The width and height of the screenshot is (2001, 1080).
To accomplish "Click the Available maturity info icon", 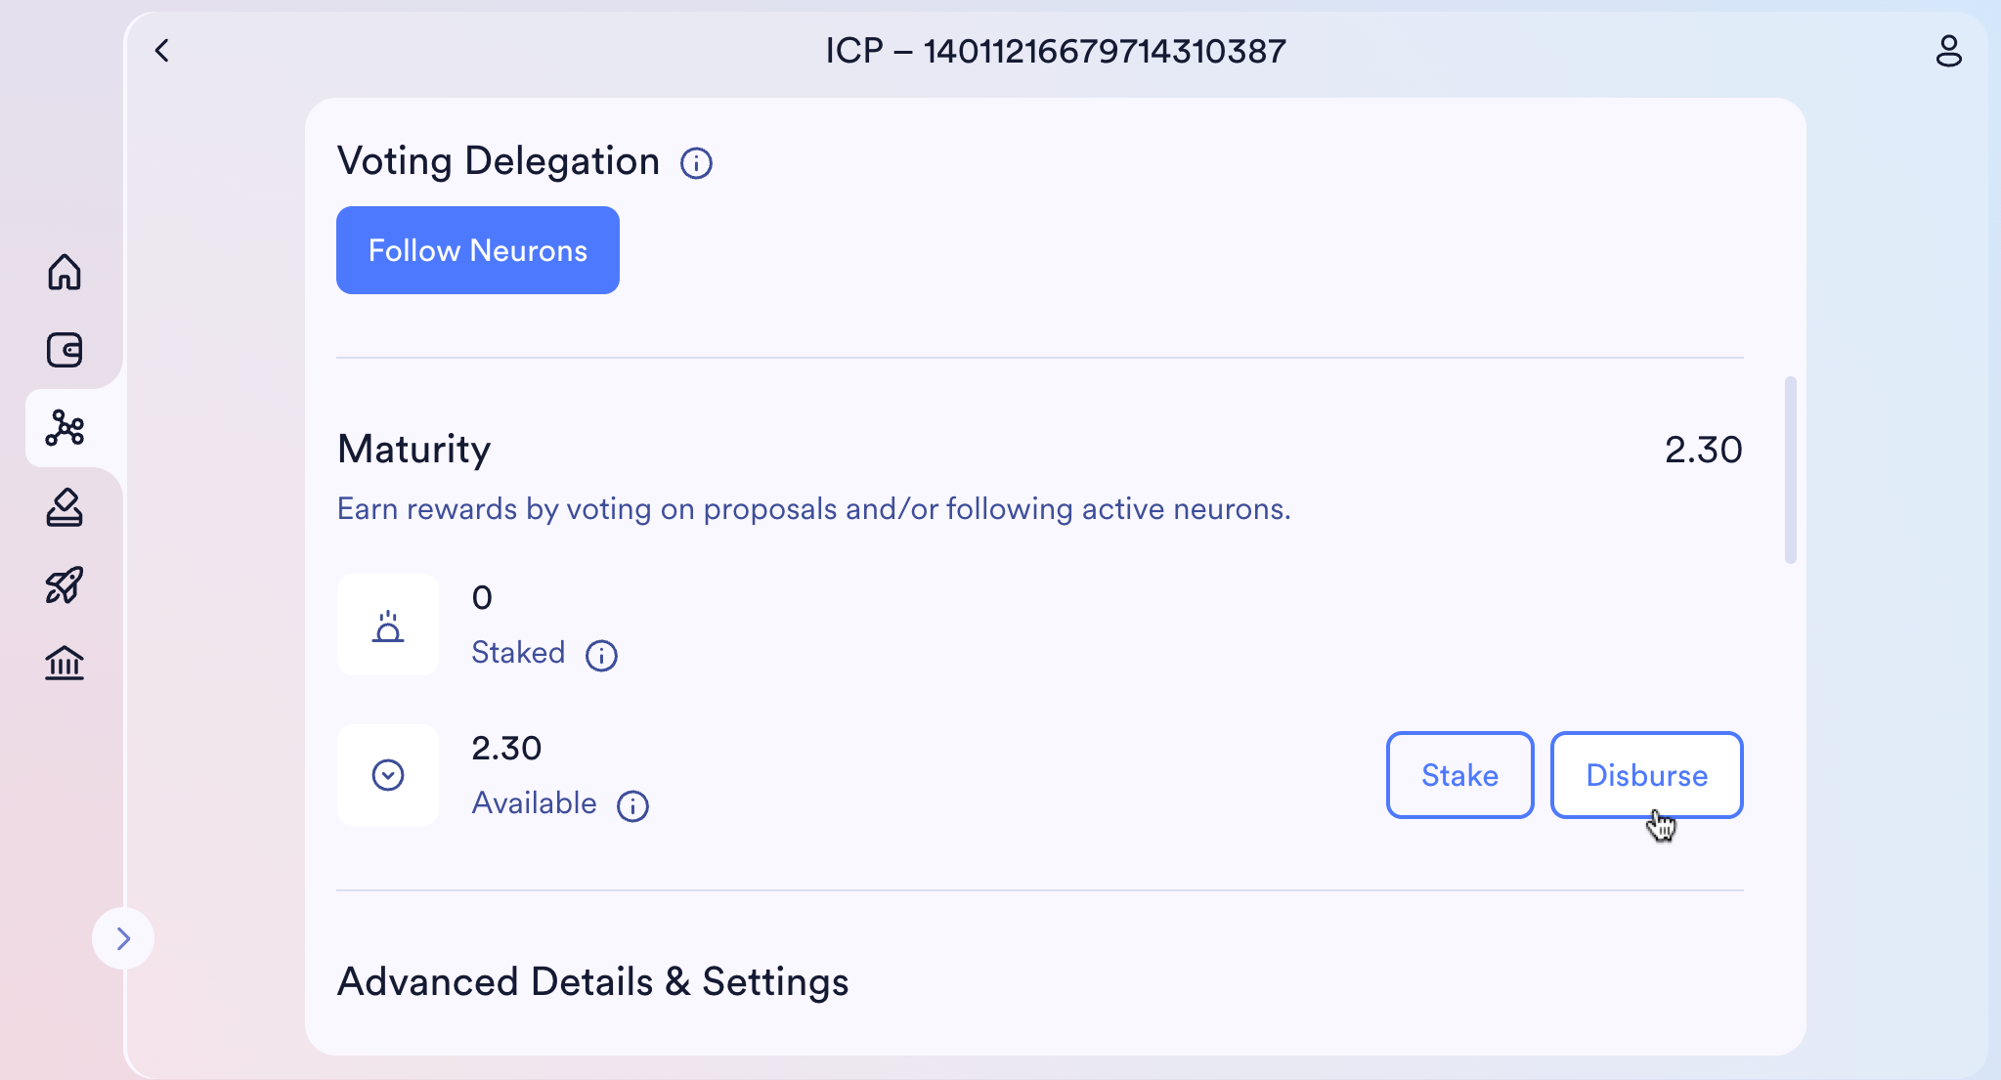I will [x=633, y=806].
